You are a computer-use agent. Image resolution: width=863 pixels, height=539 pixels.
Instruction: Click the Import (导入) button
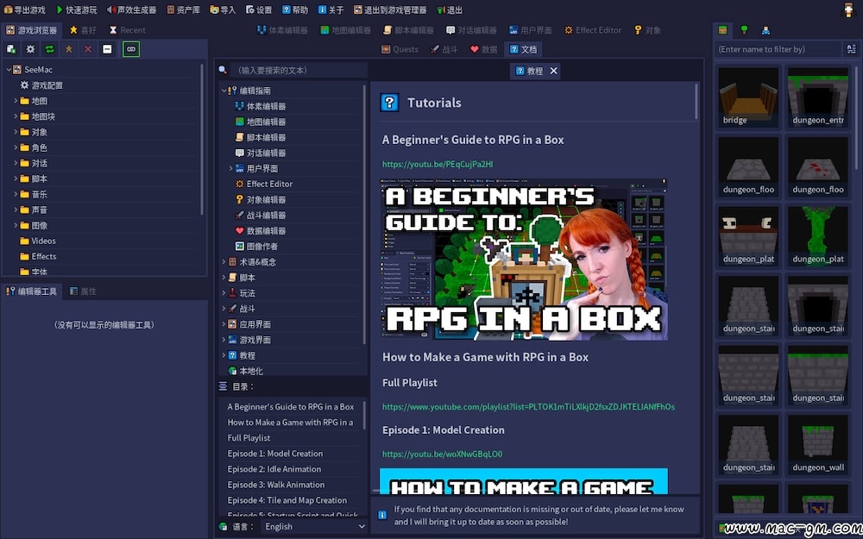point(223,9)
